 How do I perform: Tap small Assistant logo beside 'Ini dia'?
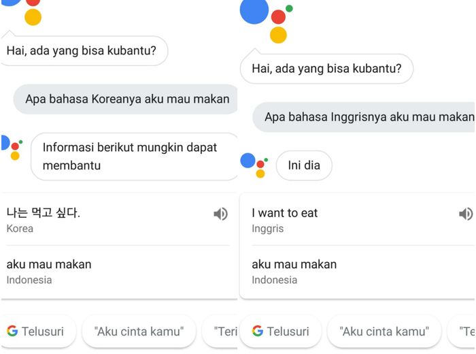pos(254,165)
